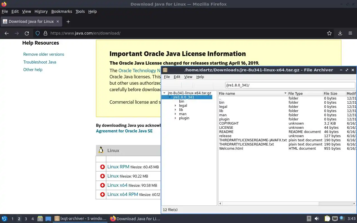Expand the legal folder in tree
The image size is (357, 223).
(175, 106)
